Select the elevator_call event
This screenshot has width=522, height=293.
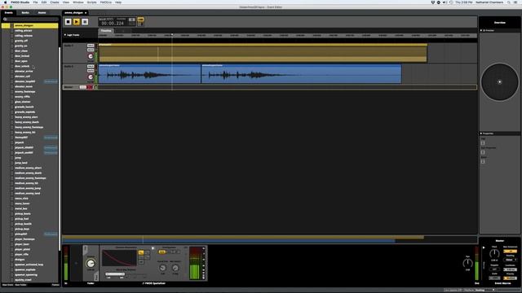[22, 77]
